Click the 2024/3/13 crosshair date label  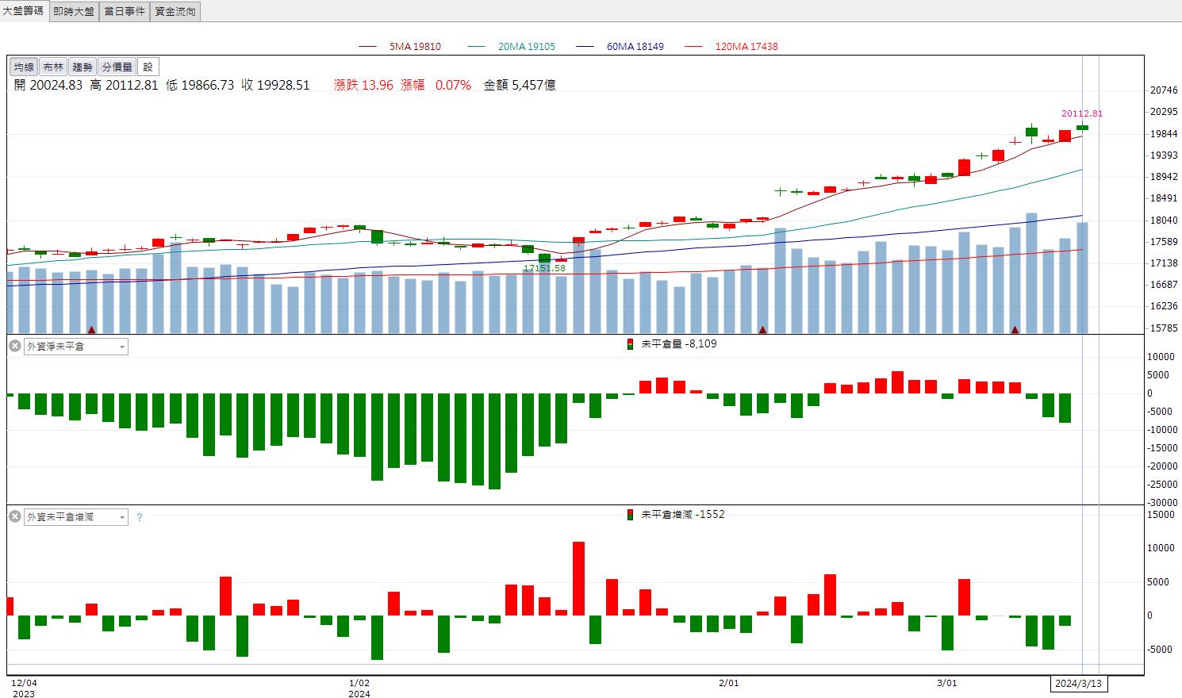(1079, 684)
